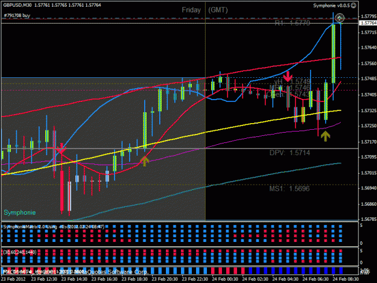Click the 1.57250 price scale value
This screenshot has width=377, height=283.
(369, 126)
